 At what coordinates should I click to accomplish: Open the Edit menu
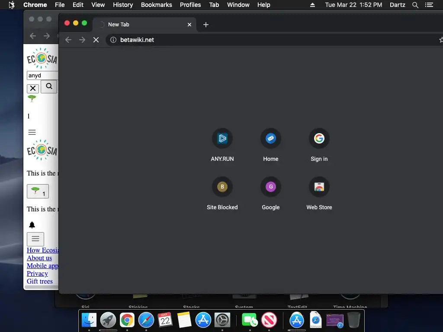(x=78, y=5)
